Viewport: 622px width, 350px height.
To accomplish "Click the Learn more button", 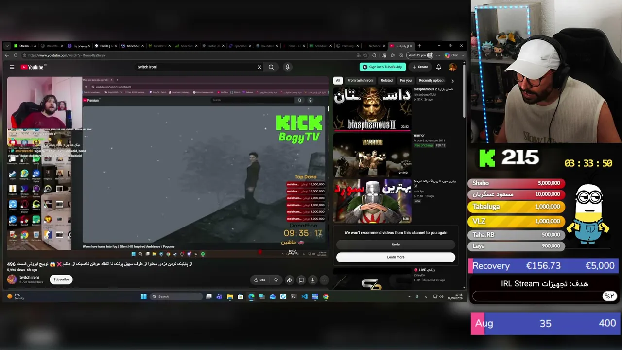I will point(396,257).
